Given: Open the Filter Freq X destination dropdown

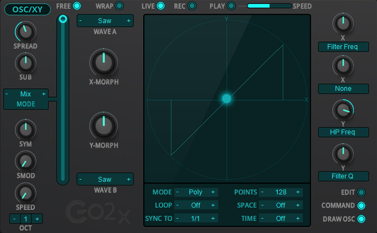Looking at the screenshot, I should [x=343, y=47].
